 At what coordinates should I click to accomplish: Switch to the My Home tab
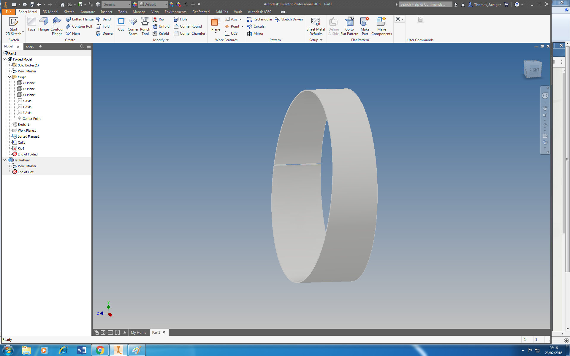pyautogui.click(x=138, y=332)
